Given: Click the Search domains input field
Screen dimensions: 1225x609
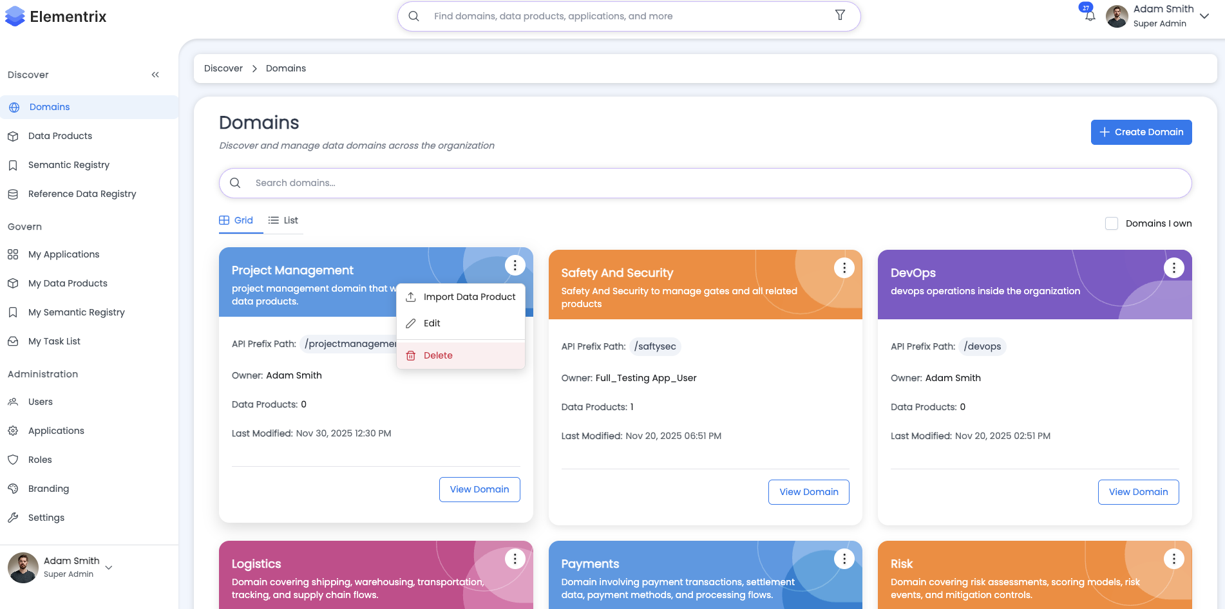Looking at the screenshot, I should (x=705, y=183).
